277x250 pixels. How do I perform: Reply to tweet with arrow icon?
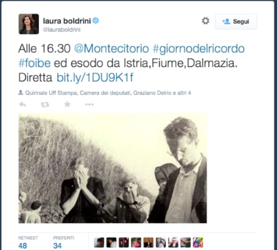coord(23,105)
